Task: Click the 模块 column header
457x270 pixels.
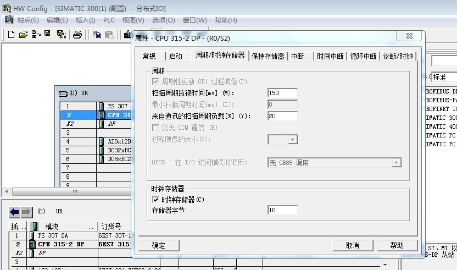Action: pyautogui.click(x=63, y=226)
